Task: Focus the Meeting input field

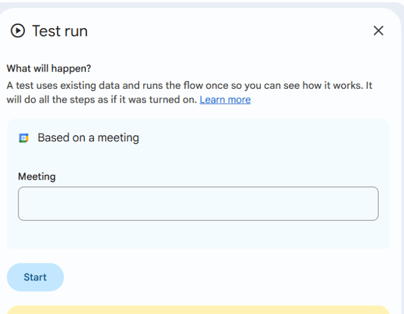Action: (198, 204)
